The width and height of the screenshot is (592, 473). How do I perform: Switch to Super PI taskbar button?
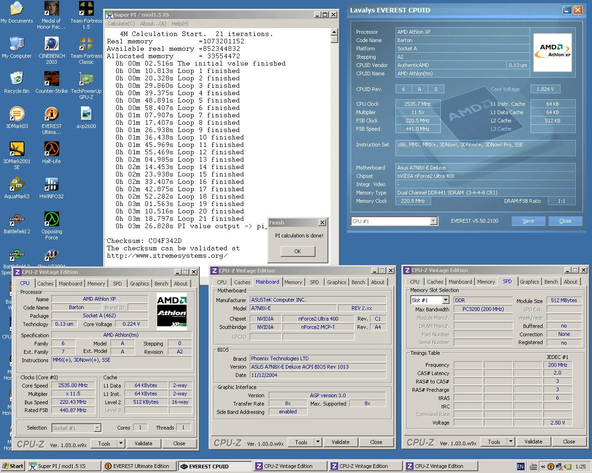coord(63,466)
